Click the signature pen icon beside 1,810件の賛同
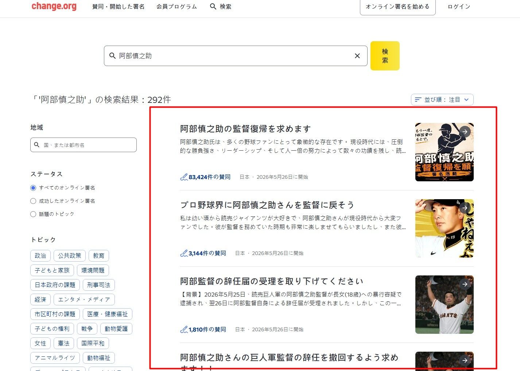This screenshot has height=371, width=520. 184,330
